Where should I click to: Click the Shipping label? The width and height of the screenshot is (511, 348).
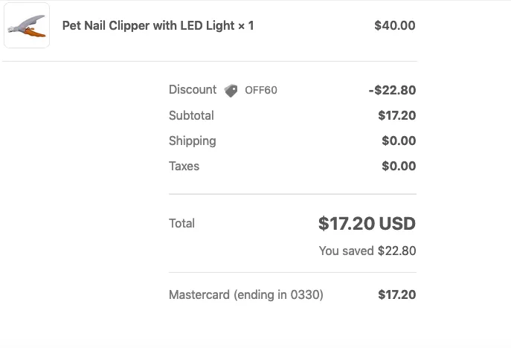pyautogui.click(x=193, y=141)
